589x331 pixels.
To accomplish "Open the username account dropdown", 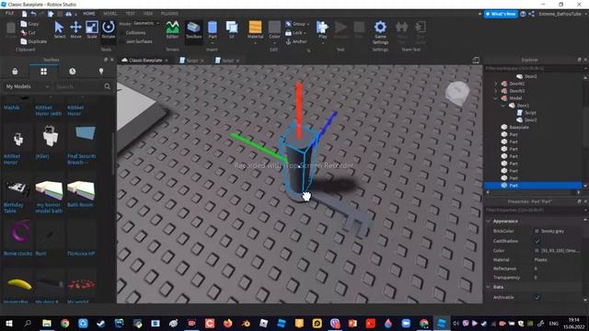I will coord(561,14).
